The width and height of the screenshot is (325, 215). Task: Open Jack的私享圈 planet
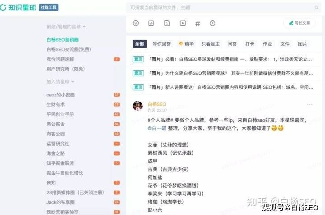[x=60, y=202]
